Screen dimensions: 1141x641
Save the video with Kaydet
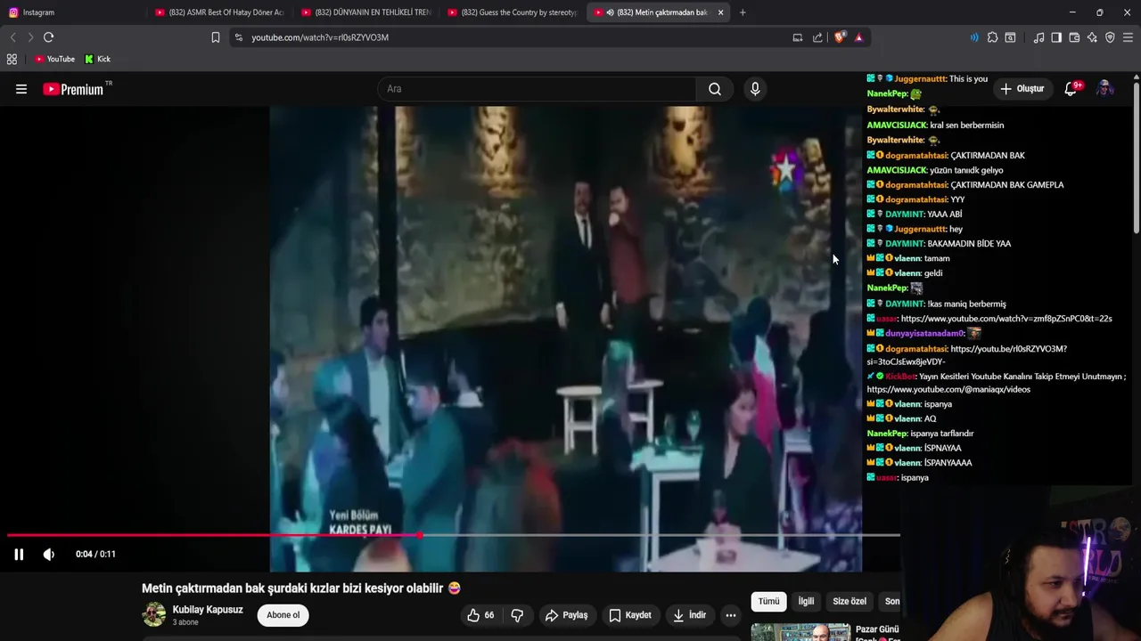pos(630,615)
